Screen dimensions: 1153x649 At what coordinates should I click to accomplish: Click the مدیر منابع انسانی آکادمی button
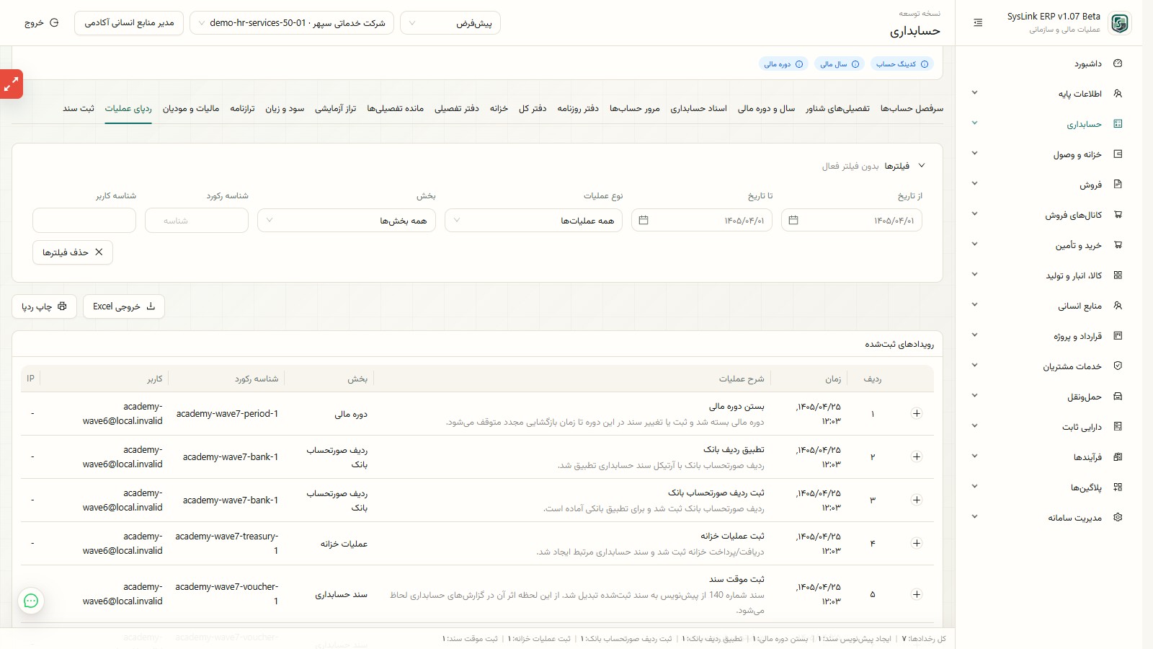click(x=129, y=23)
